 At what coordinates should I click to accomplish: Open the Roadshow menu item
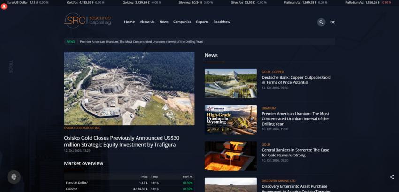pos(222,22)
